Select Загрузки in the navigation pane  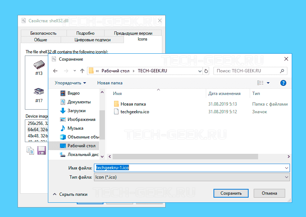pyautogui.click(x=76, y=111)
